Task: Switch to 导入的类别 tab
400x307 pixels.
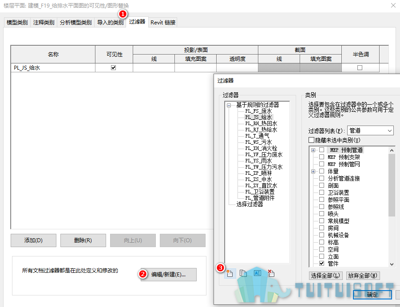Action: tap(110, 23)
